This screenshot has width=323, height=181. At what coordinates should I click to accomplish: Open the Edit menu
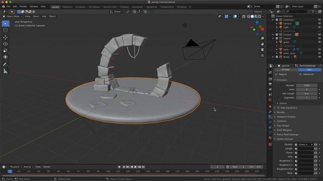click(15, 7)
